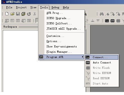Save the file with the floppy disk icon
The height and width of the screenshot is (95, 124).
tap(18, 14)
